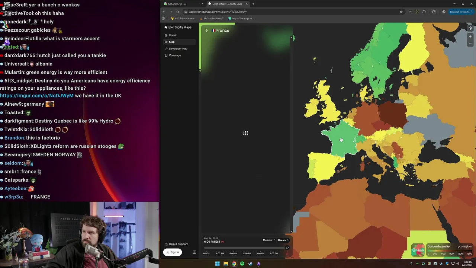The image size is (476, 268).
Task: Open Help & Support
Action: coord(176,244)
